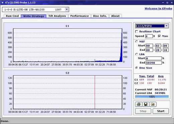Expand the C1C2/PIPO test type dropdown
This screenshot has height=124, width=174.
[166, 26]
